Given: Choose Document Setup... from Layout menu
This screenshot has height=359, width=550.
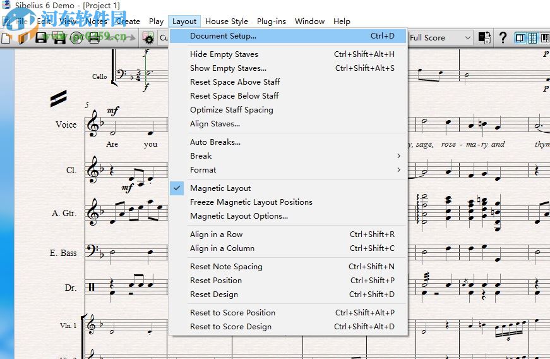Looking at the screenshot, I should pos(287,36).
